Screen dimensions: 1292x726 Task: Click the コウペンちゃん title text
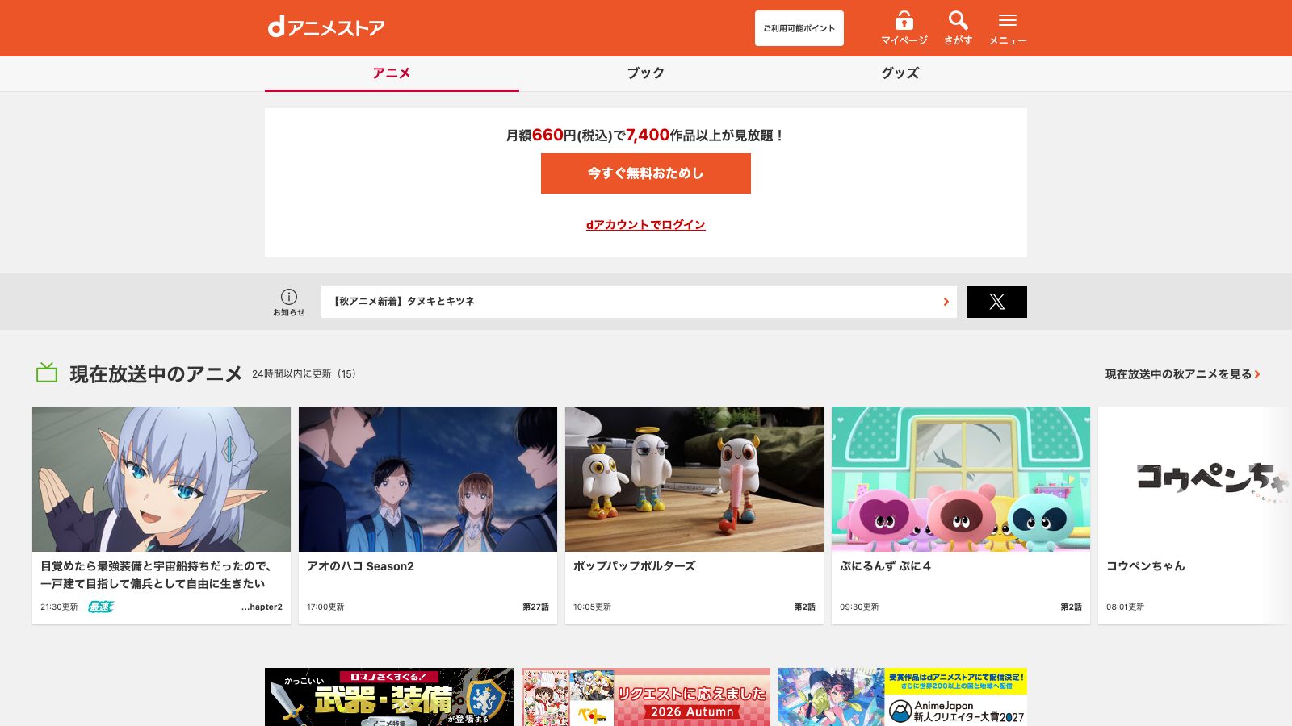coord(1146,566)
